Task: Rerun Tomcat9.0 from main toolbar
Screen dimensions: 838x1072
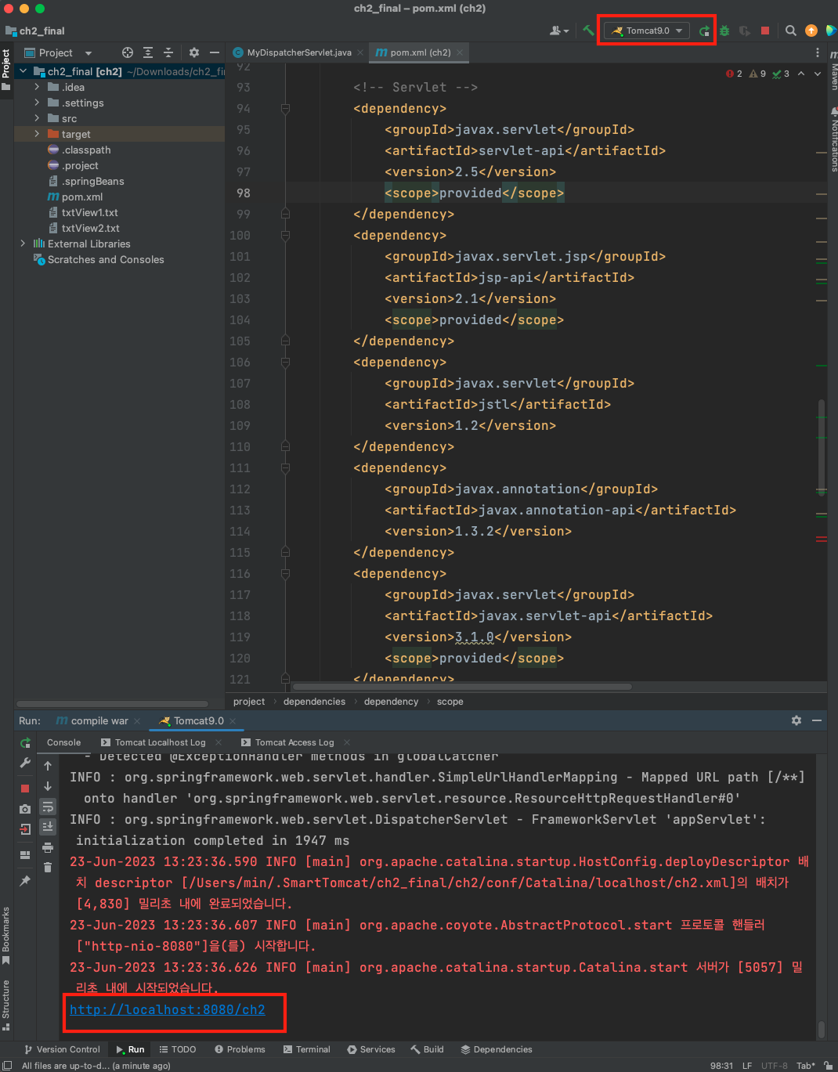Action: (x=704, y=31)
